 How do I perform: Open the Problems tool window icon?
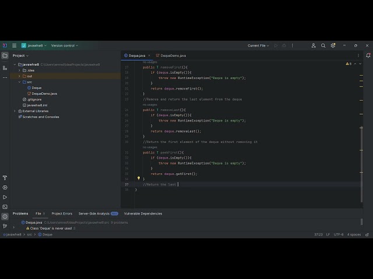pos(5,216)
